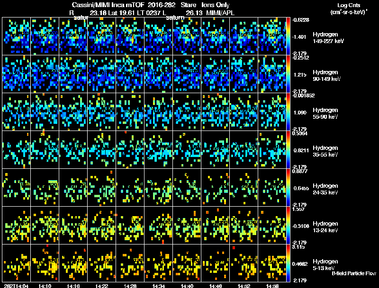Click the 14:34 time label
The height and width of the screenshot is (288, 379).
pyautogui.click(x=159, y=286)
